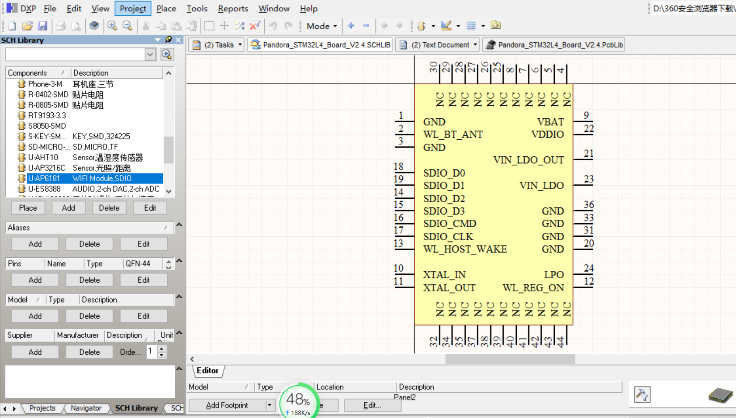The width and height of the screenshot is (736, 418).
Task: Click the library filter input field
Action: [75, 55]
